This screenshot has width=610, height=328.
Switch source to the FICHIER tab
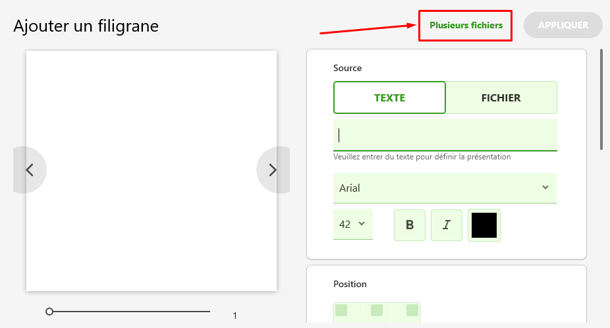click(x=501, y=97)
